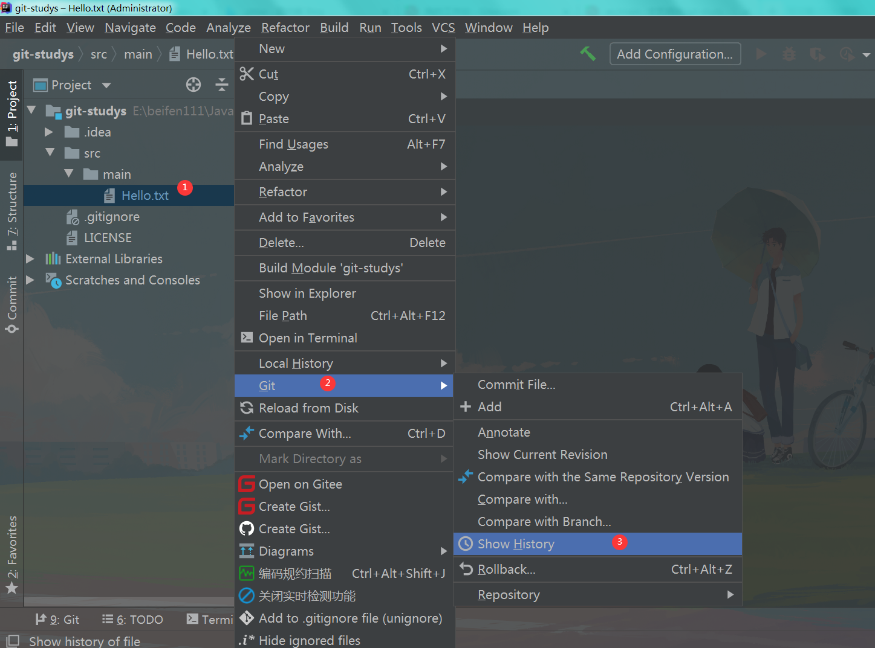This screenshot has width=875, height=648.
Task: Toggle tool window bars icon in status bar
Action: tap(13, 641)
